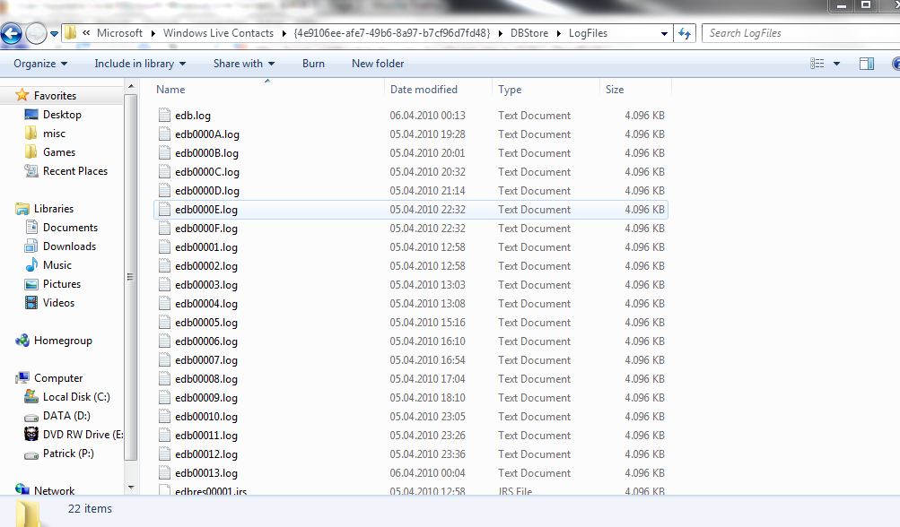The height and width of the screenshot is (527, 900).
Task: Open Recent Places in Favorites
Action: pyautogui.click(x=75, y=171)
